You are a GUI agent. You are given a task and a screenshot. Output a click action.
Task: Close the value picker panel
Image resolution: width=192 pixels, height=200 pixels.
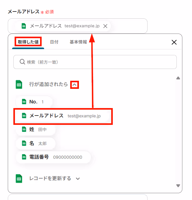(174, 42)
